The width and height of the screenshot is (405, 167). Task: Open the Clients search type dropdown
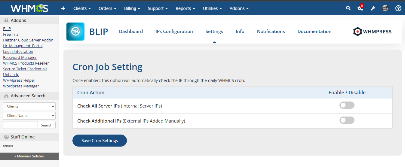(29, 106)
